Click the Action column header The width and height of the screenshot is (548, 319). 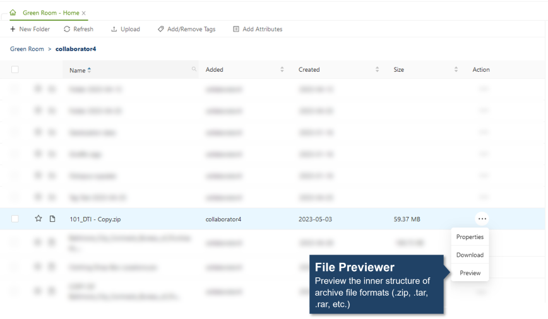tap(481, 69)
